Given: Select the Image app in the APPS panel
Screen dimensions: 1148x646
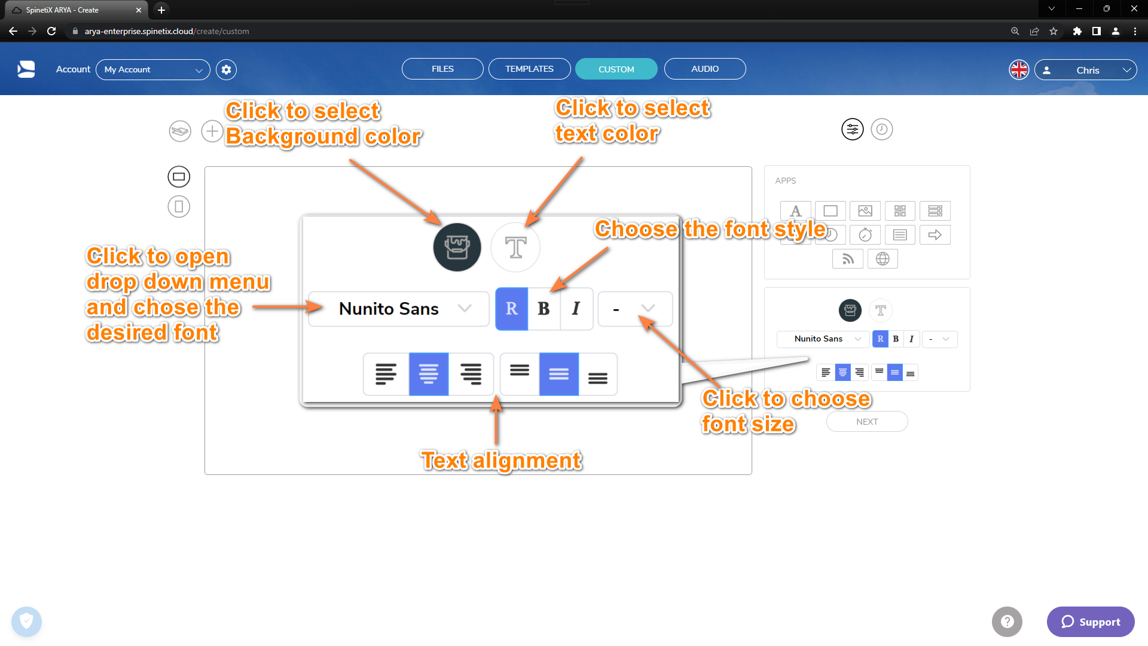Looking at the screenshot, I should (865, 211).
